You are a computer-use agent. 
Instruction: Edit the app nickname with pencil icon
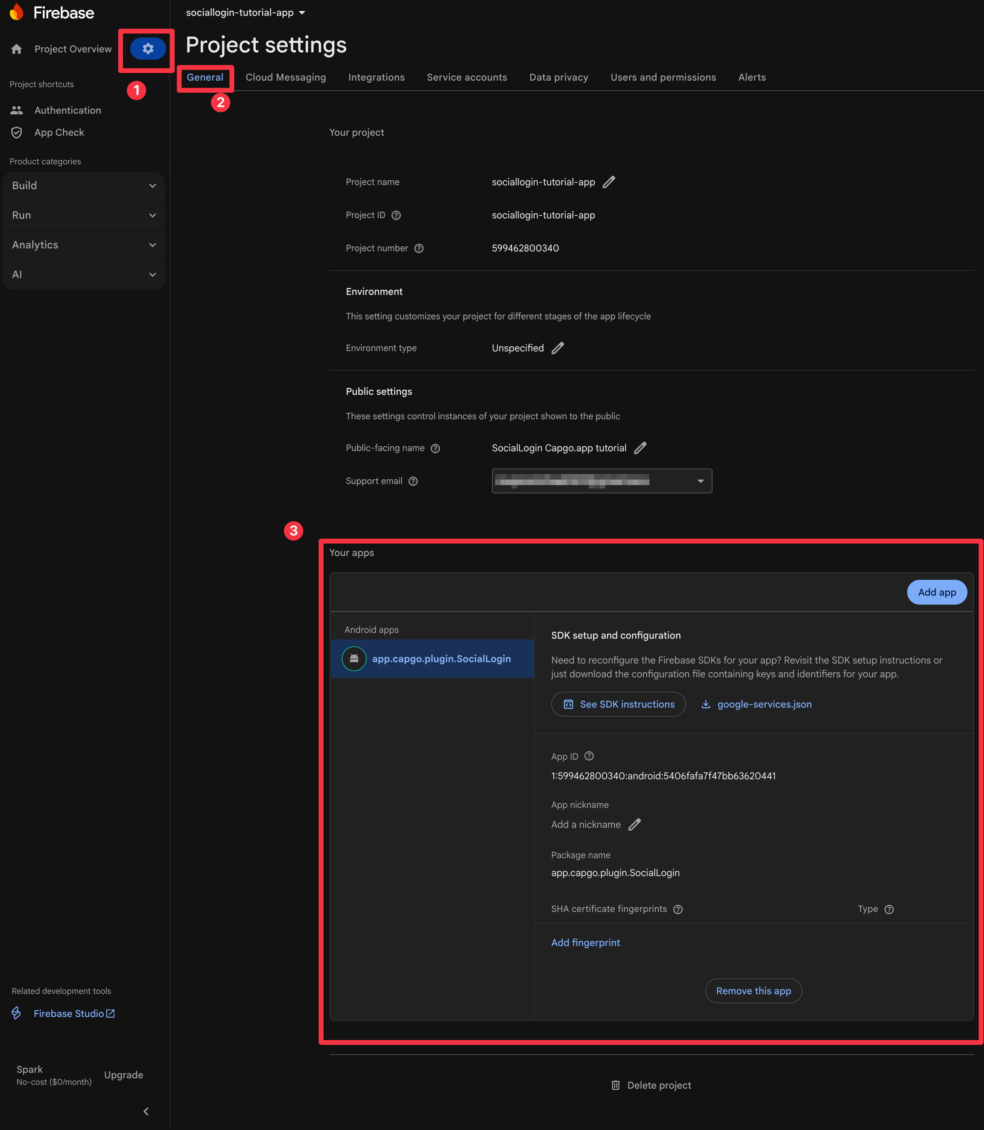coord(635,824)
